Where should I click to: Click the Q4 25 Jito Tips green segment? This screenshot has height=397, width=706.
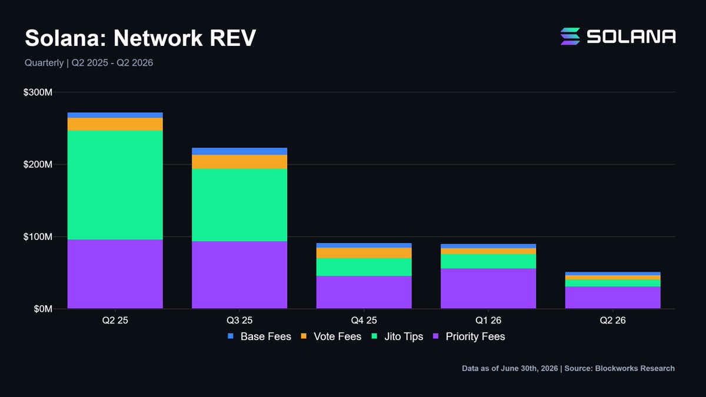[364, 267]
